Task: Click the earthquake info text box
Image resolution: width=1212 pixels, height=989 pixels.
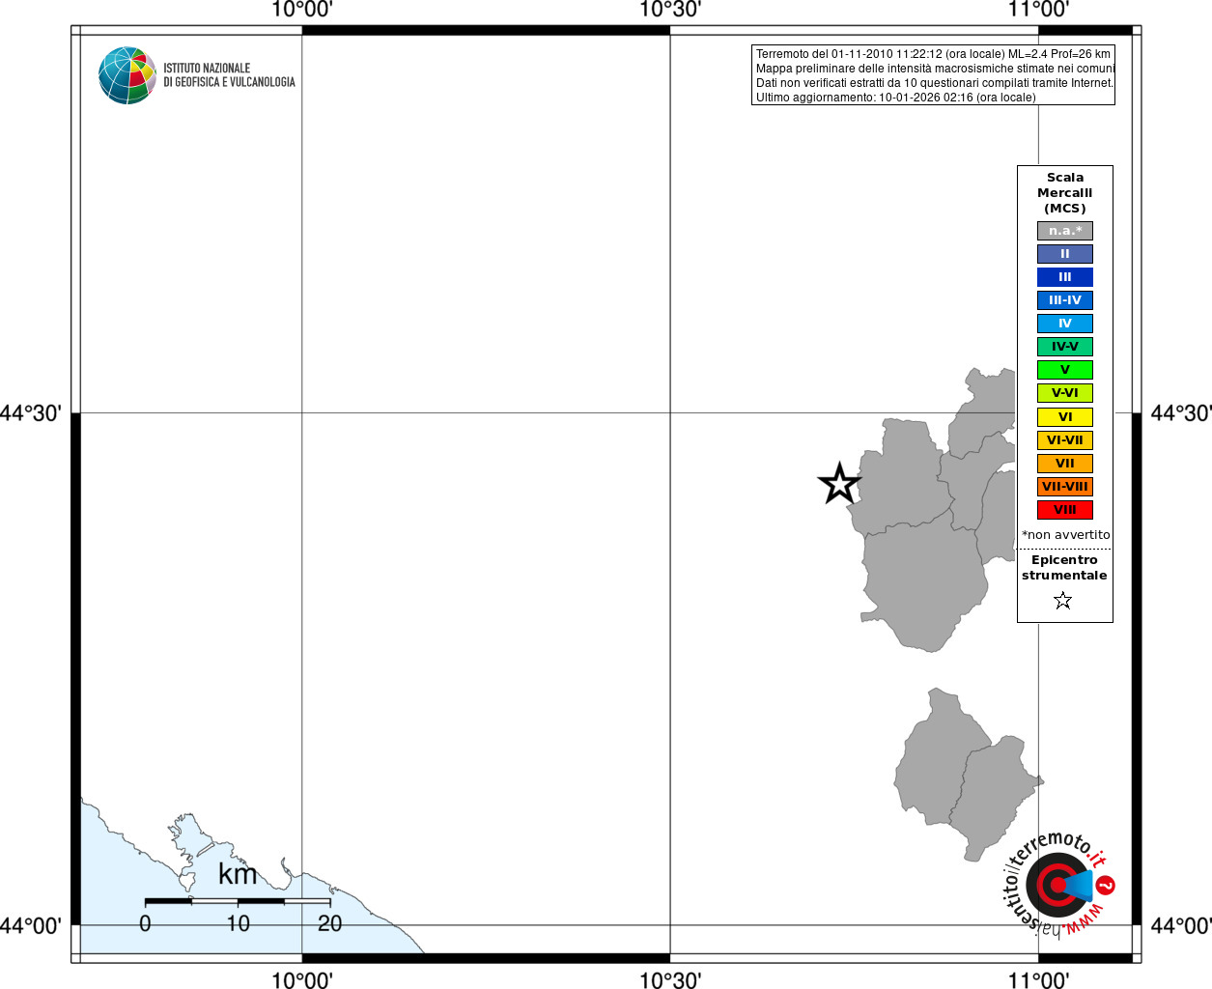Action: [x=933, y=75]
